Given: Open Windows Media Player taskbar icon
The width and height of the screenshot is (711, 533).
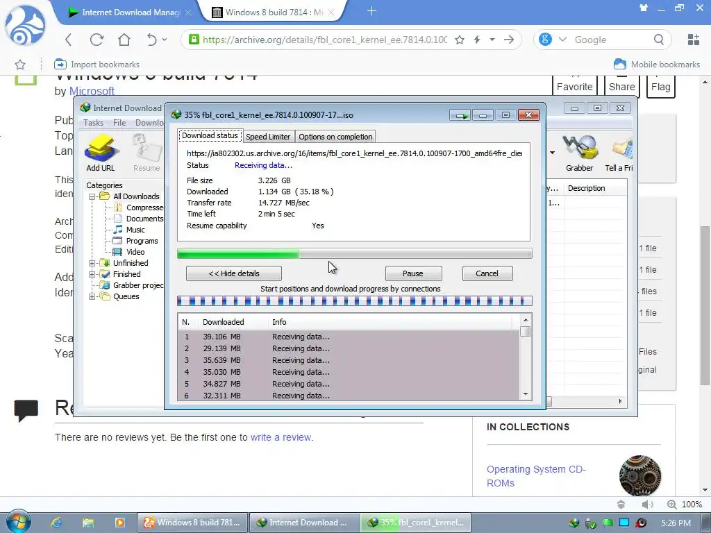Looking at the screenshot, I should [x=119, y=523].
